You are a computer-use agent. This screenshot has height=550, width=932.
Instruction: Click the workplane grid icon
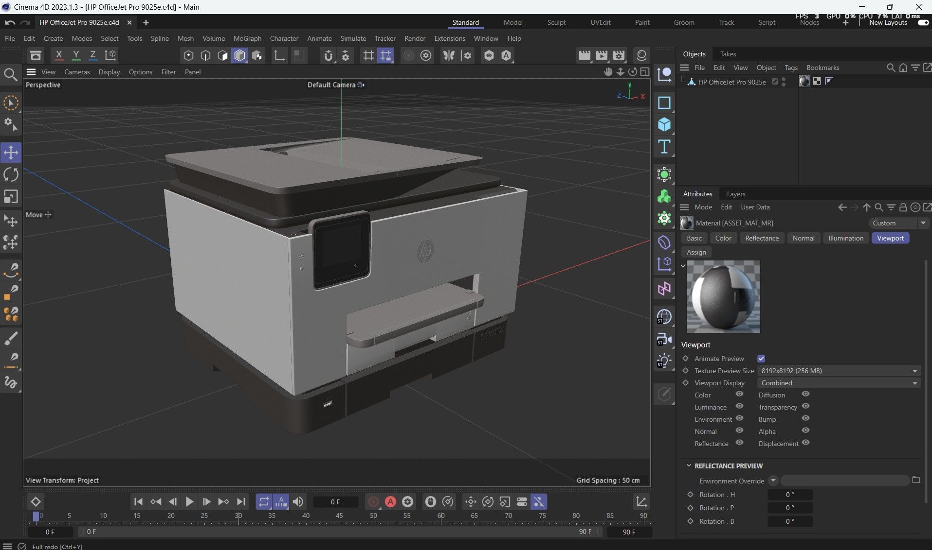click(368, 55)
